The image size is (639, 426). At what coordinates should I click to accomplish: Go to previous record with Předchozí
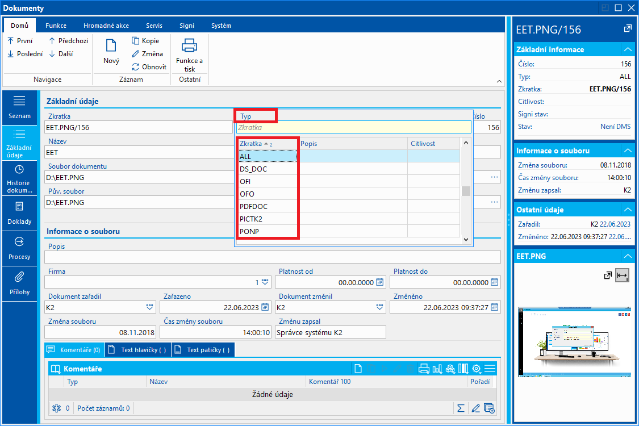tap(69, 41)
